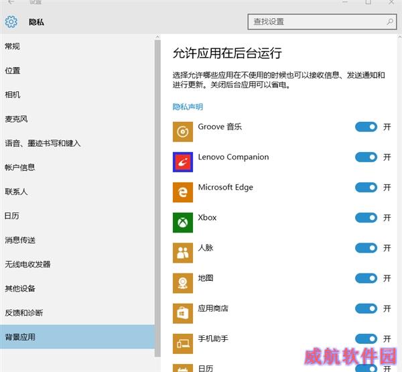Disable Microsoft Edge background running
Image resolution: width=402 pixels, height=372 pixels.
pyautogui.click(x=366, y=187)
